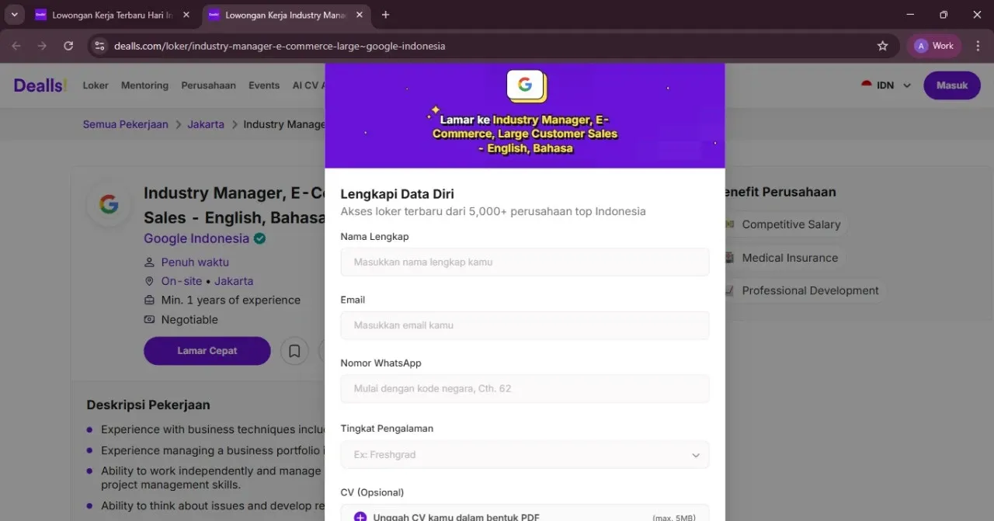
Task: Click the Lengkapi Data Diri heading
Action: (x=398, y=194)
